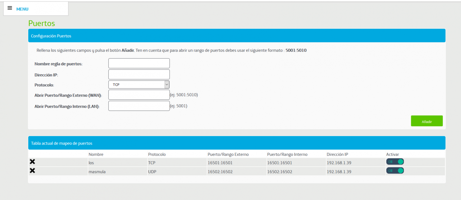Viewport: 461px width, 200px height.
Task: Remove the 'masmula' port rule
Action: coord(32,171)
